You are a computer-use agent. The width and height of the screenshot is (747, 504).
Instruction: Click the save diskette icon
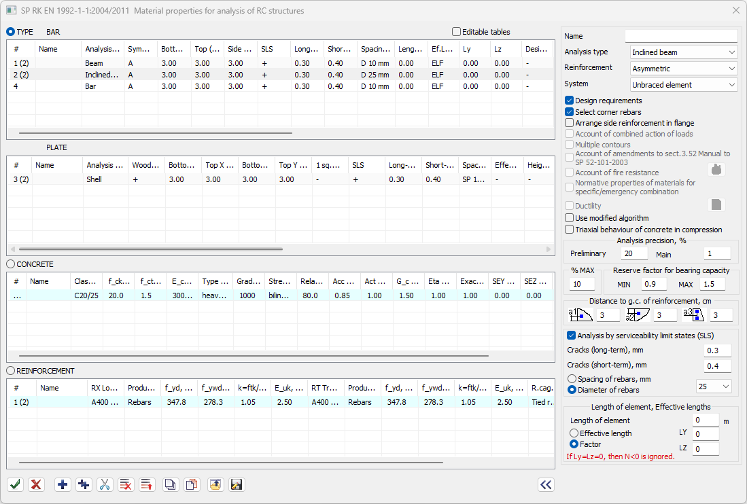237,484
